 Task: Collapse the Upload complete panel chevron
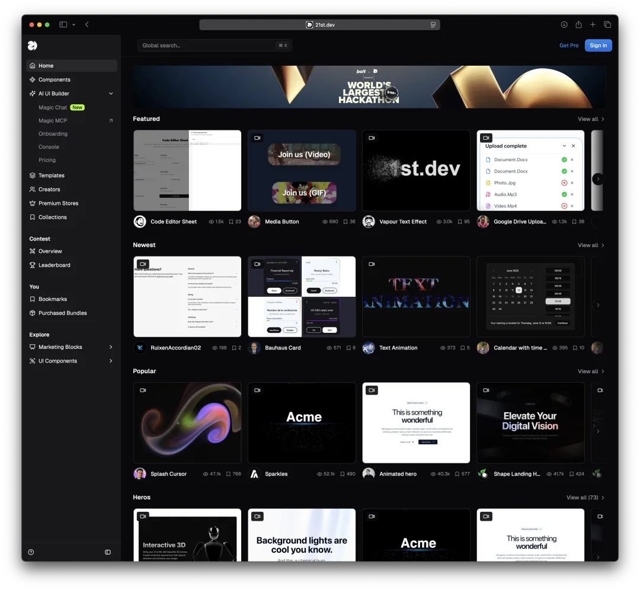pyautogui.click(x=564, y=146)
